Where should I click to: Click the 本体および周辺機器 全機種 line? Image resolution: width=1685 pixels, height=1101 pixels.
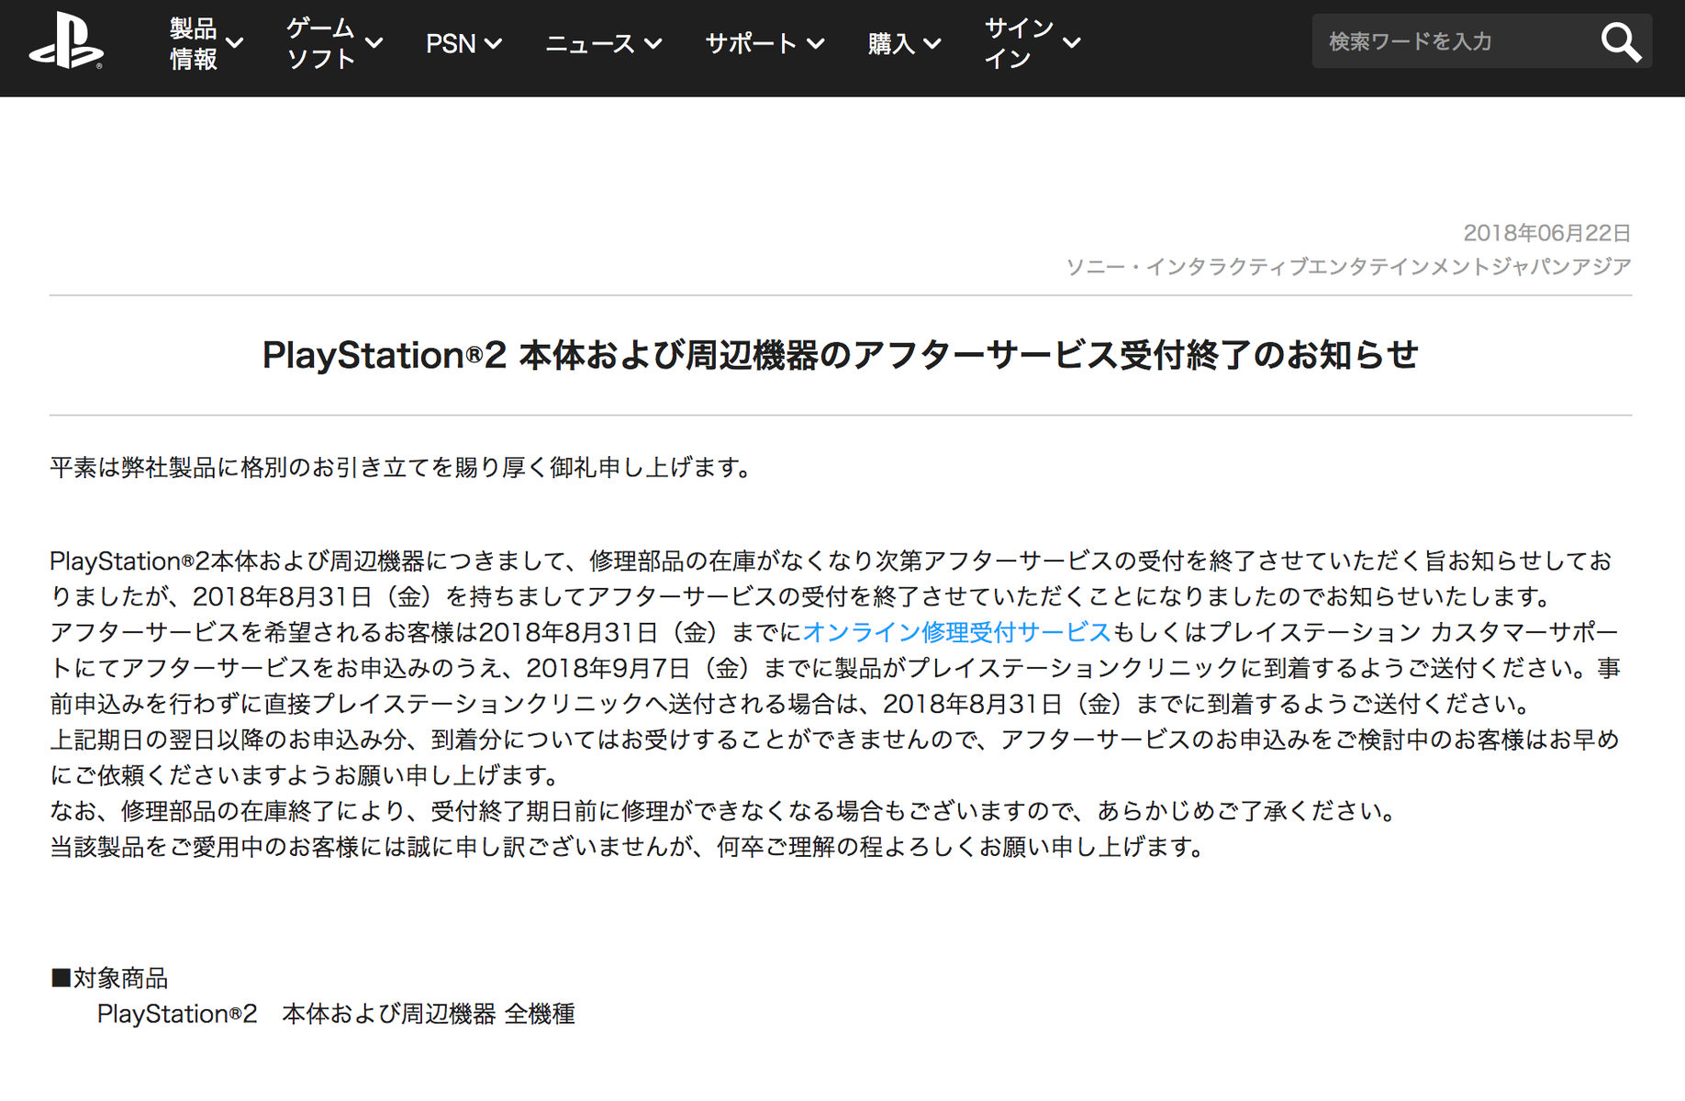pyautogui.click(x=336, y=1014)
